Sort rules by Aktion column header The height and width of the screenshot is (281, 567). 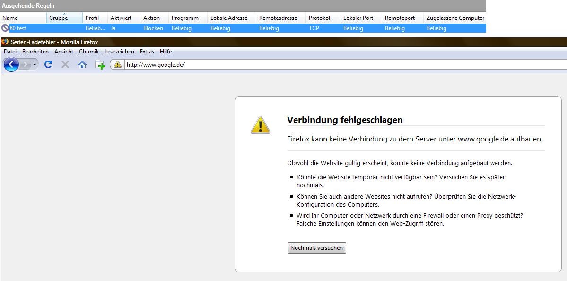(155, 18)
